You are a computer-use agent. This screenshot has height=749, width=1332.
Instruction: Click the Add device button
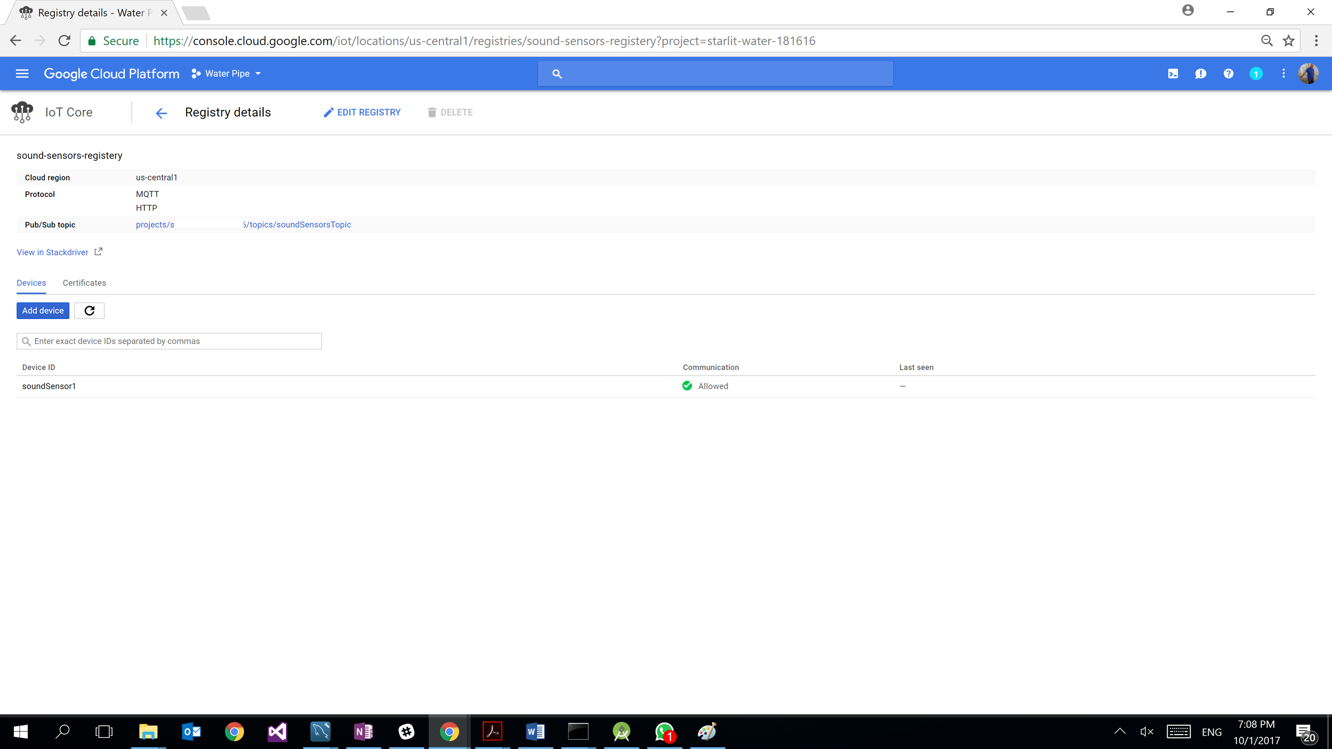(43, 311)
